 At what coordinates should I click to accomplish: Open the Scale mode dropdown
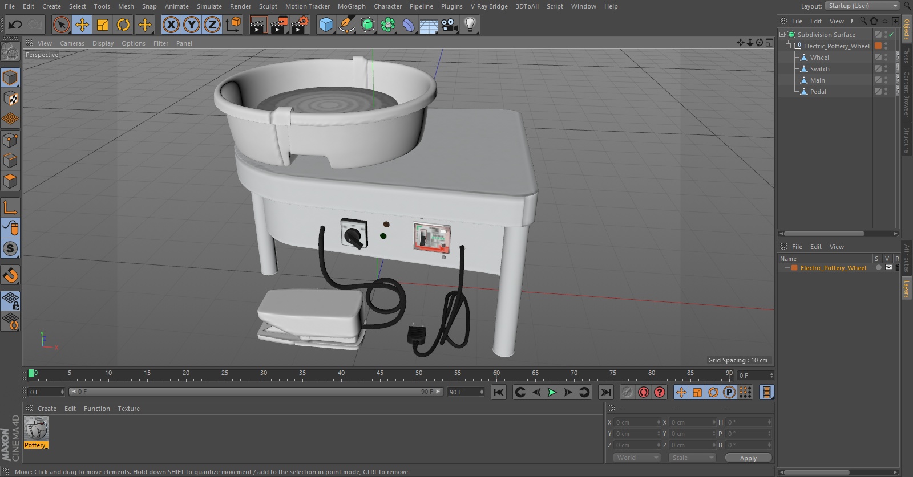pos(692,458)
